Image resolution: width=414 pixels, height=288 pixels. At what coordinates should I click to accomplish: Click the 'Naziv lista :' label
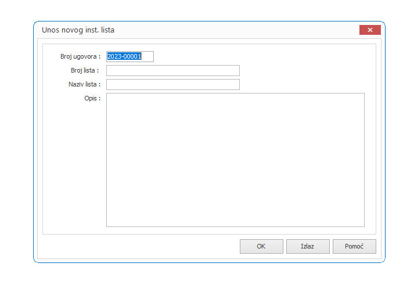[x=85, y=84]
